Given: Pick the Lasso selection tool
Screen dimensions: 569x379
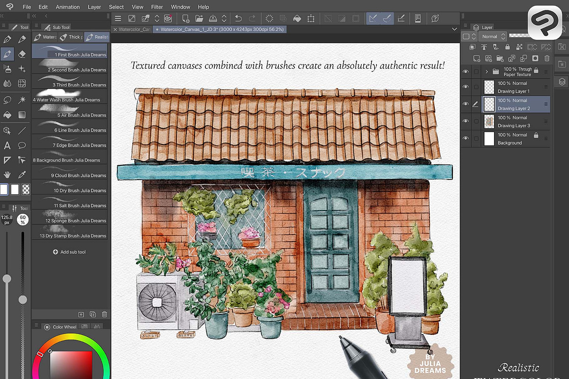Looking at the screenshot, I should point(7,100).
